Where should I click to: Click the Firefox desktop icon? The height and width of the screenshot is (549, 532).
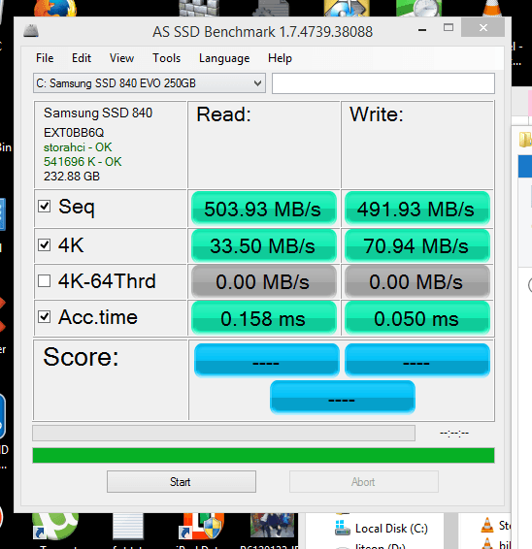(55, 8)
